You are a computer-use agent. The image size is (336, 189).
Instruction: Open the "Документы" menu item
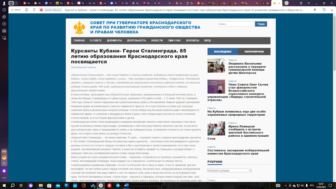pos(114,41)
